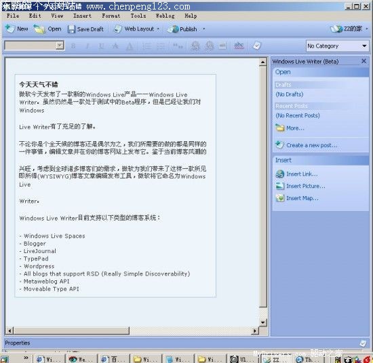
Task: Toggle Strikethrough formatting
Action: pyautogui.click(x=115, y=46)
